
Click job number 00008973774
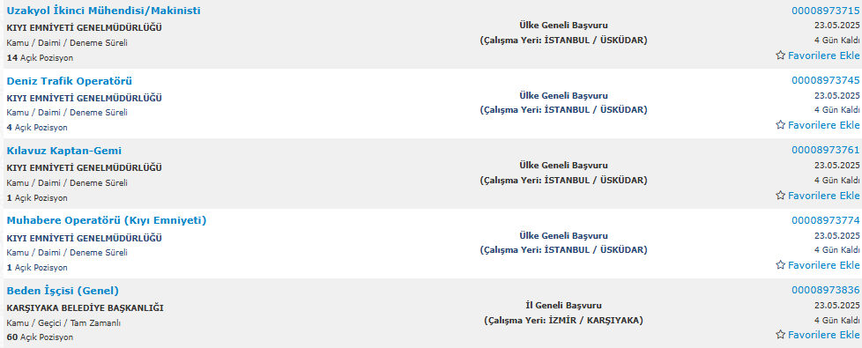tap(826, 220)
